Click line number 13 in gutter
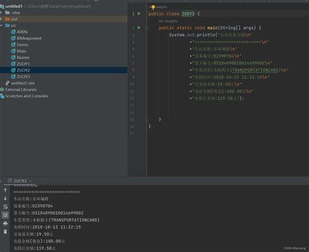309x252 pixels. 132,105
